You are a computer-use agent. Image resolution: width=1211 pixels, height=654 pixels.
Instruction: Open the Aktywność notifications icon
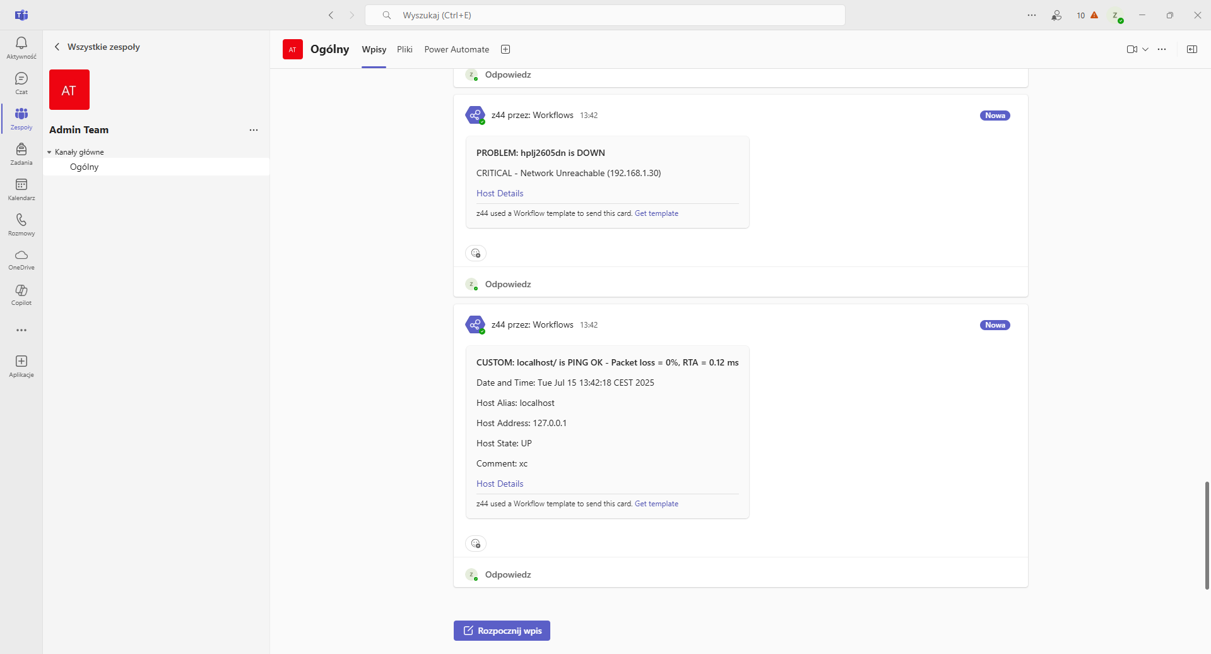point(21,47)
